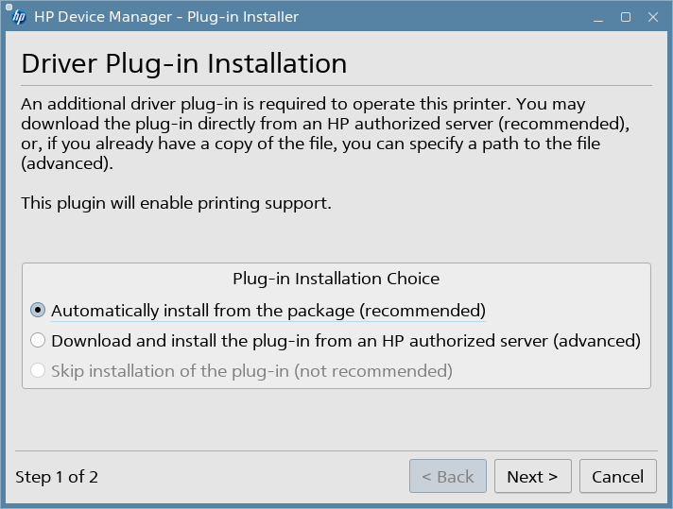The width and height of the screenshot is (673, 509).
Task: Click the 'Step 1 of 2' indicator
Action: pos(57,477)
